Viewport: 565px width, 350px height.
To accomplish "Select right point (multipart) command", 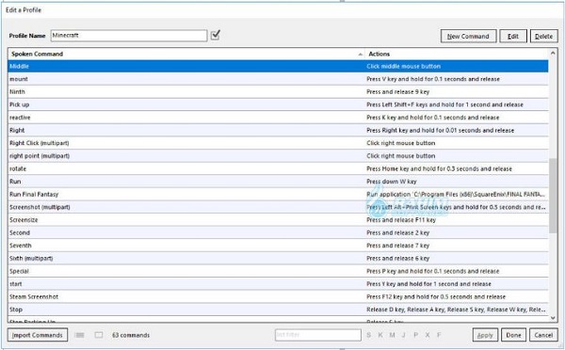I will [278, 155].
